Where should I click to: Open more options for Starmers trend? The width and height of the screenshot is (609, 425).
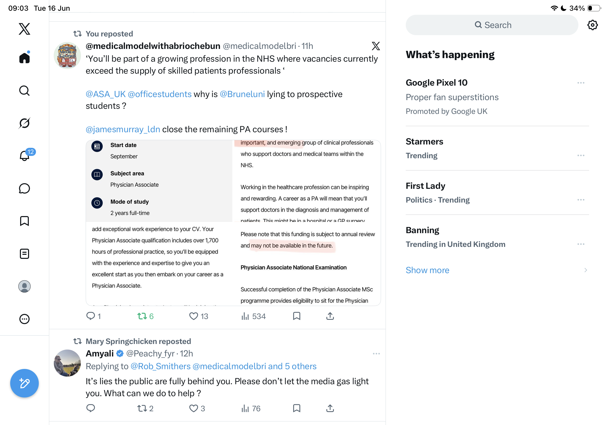(581, 155)
